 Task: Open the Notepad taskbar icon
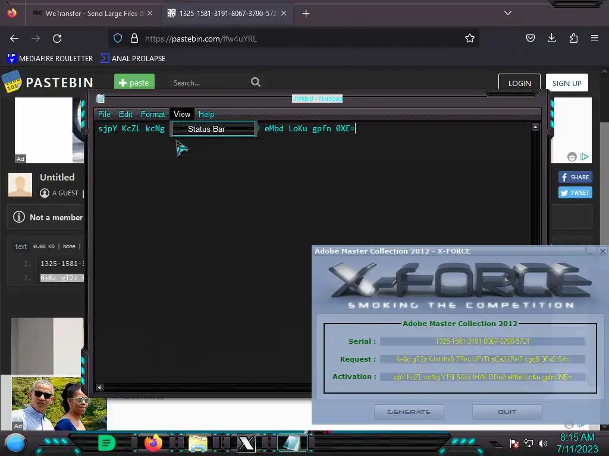[291, 443]
